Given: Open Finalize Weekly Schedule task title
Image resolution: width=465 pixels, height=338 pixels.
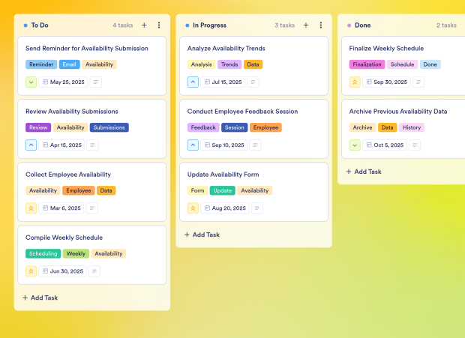Looking at the screenshot, I should (386, 48).
